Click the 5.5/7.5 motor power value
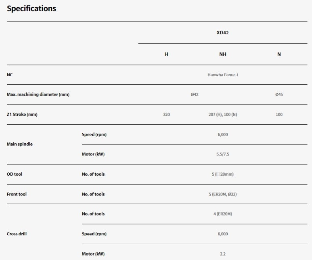312x260 pixels. 222,154
